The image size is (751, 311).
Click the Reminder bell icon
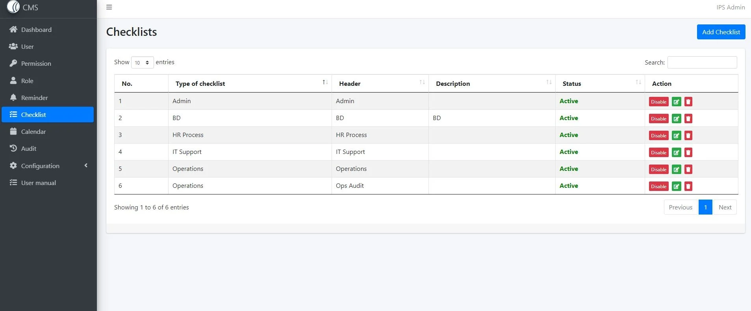point(13,97)
